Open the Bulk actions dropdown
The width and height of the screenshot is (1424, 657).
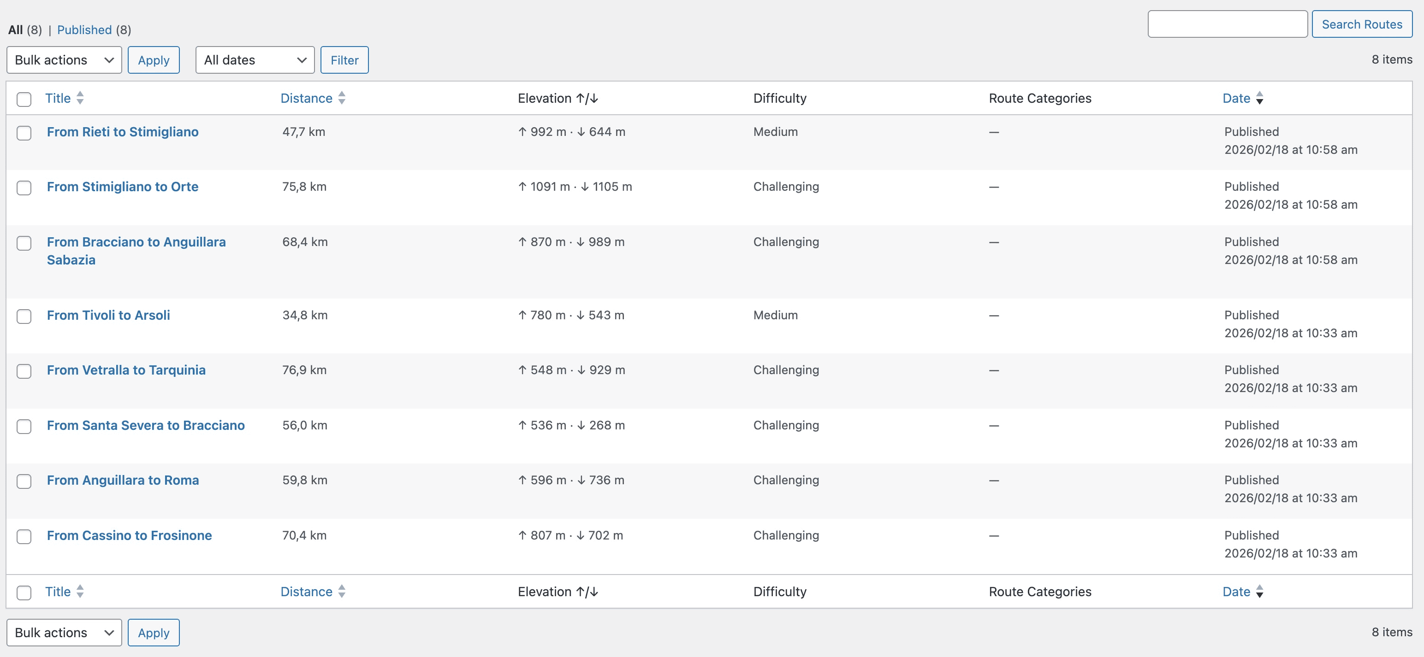64,59
